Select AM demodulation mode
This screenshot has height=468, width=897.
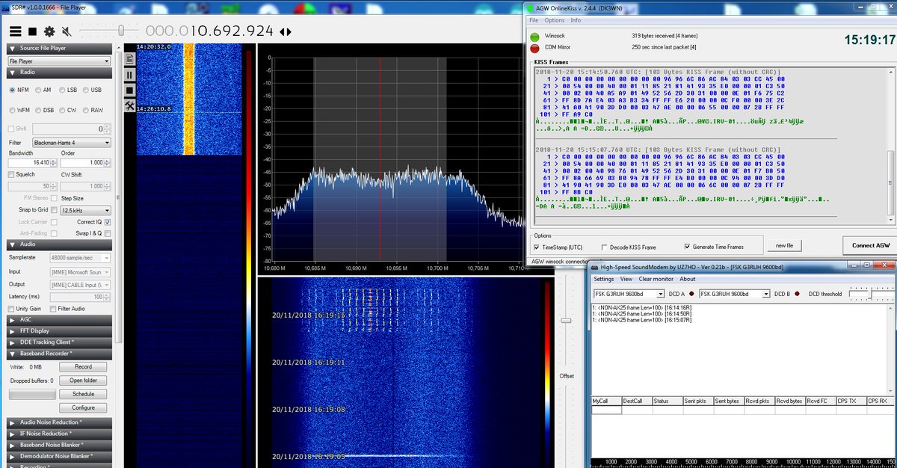coord(43,90)
